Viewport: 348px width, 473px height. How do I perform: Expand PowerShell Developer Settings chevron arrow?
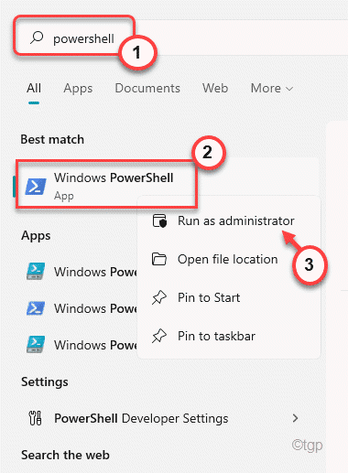click(295, 418)
